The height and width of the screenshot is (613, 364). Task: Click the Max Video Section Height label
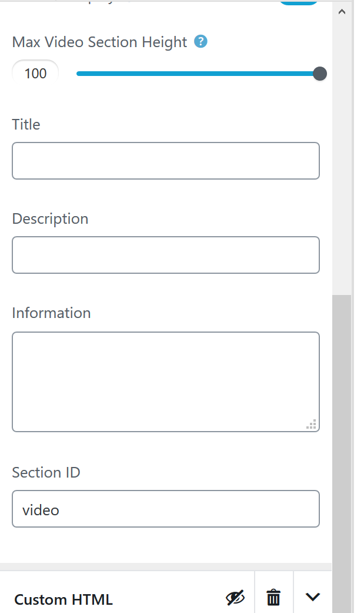pyautogui.click(x=99, y=42)
